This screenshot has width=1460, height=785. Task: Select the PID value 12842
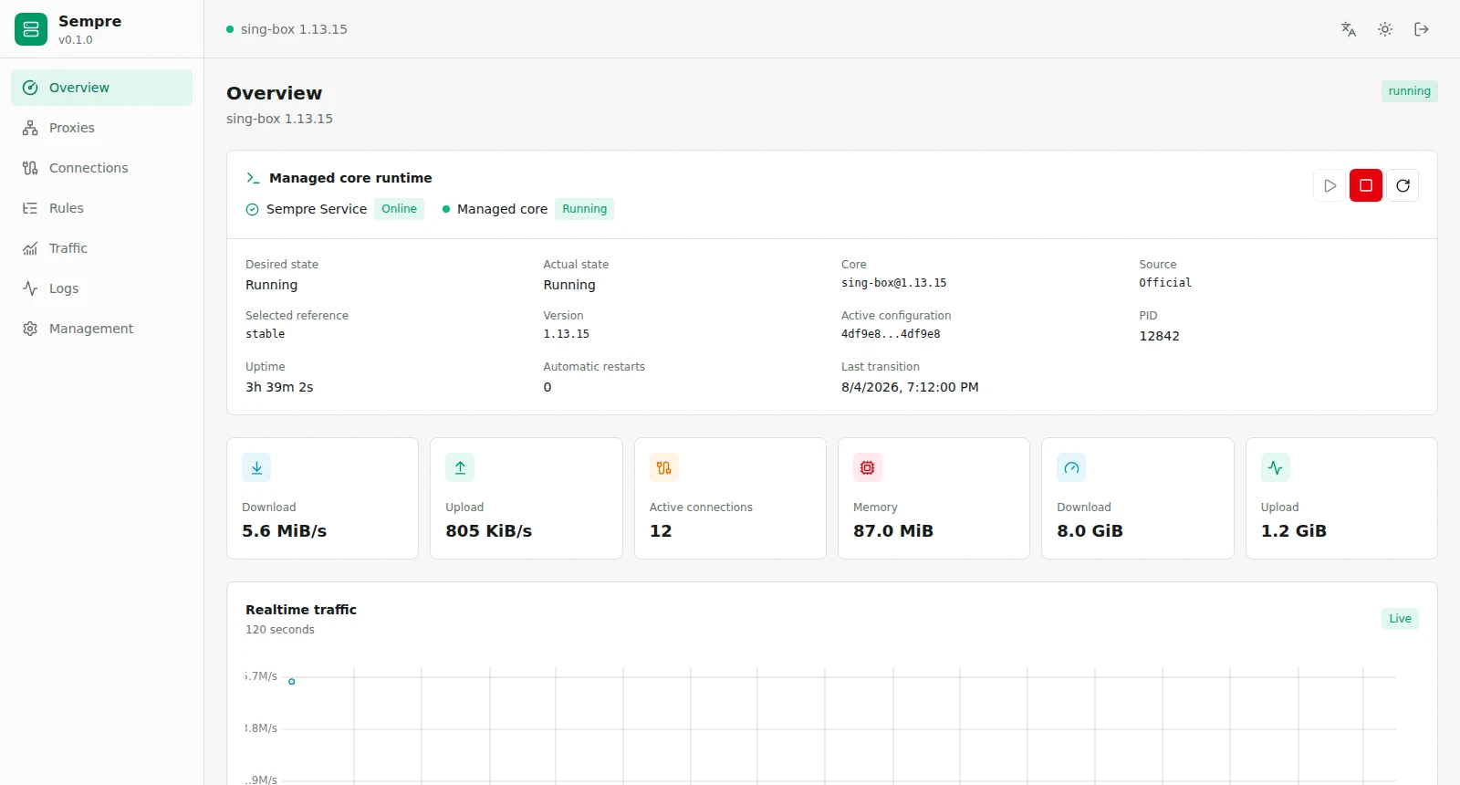1159,336
